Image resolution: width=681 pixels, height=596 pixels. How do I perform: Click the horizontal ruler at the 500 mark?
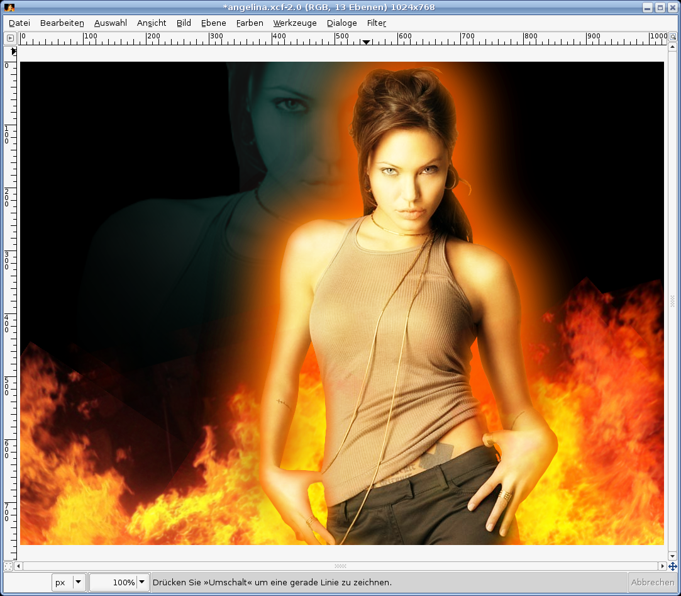[x=335, y=38]
